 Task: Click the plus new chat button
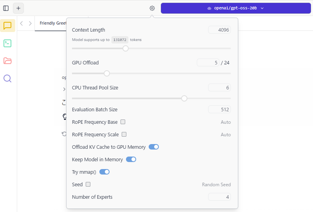tap(18, 8)
